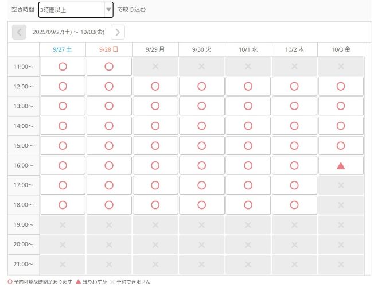Choose the 10/3 金 16:00 triangle slot
Viewport: 378px width, 287px height.
[x=341, y=165]
